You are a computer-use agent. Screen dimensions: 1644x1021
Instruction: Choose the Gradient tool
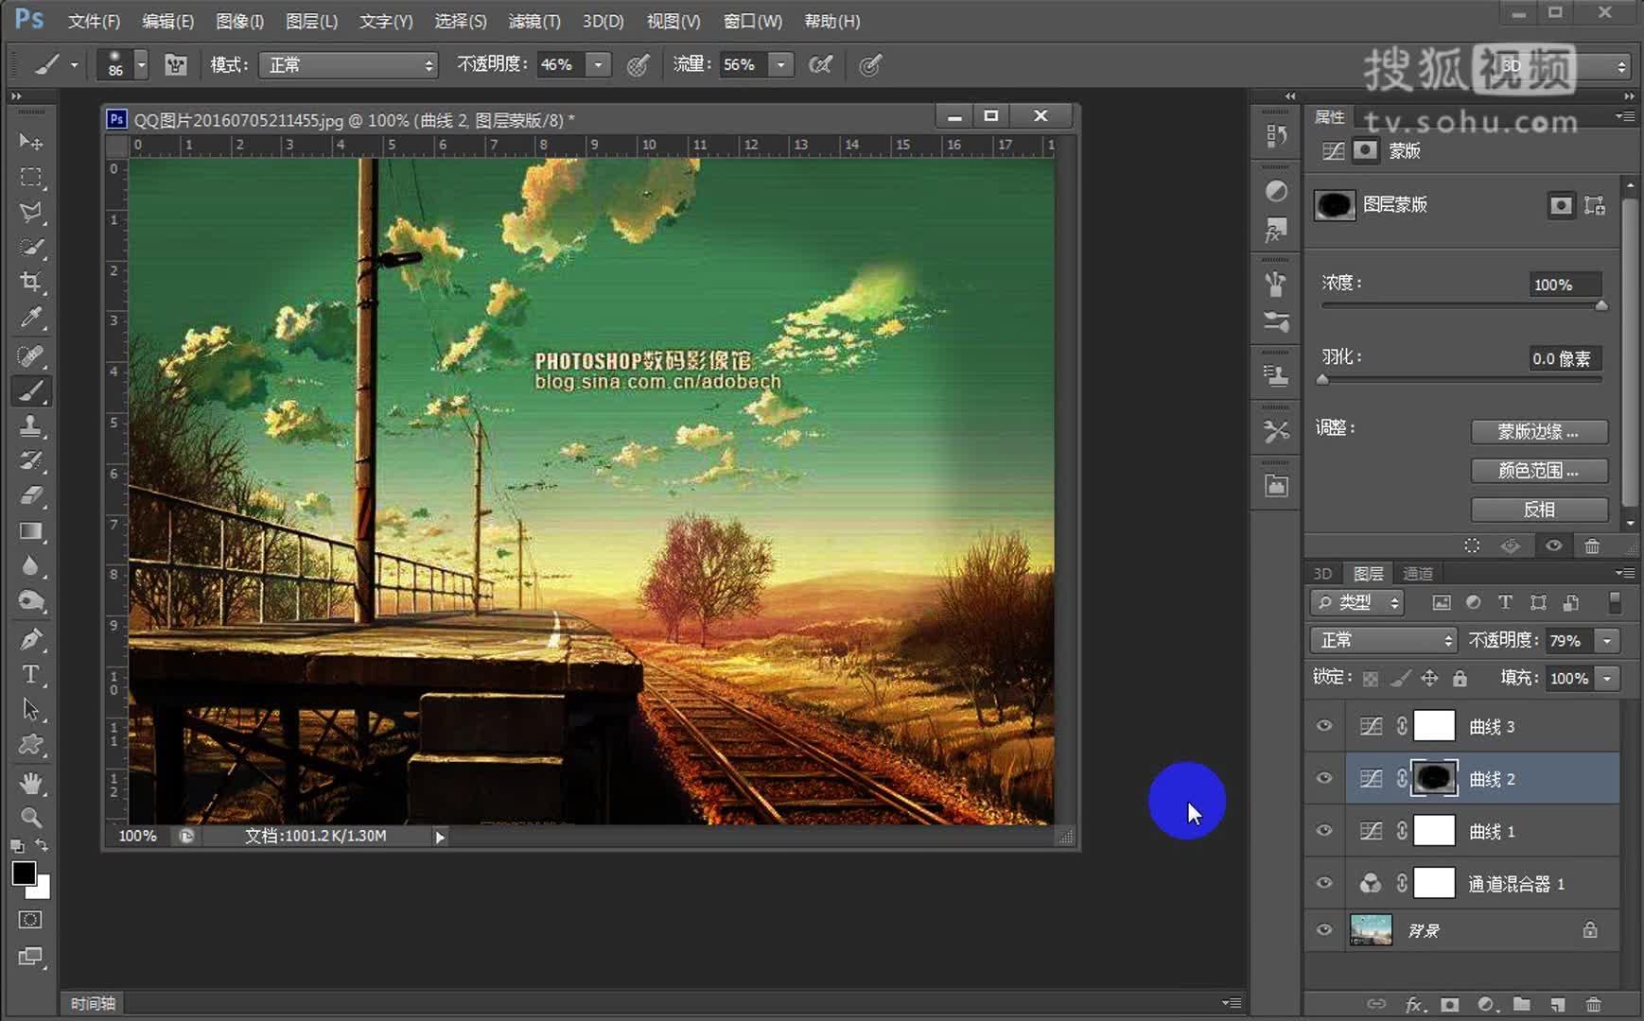30,531
